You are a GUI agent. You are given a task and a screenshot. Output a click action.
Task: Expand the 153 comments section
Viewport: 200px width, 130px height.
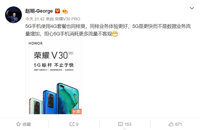(128, 124)
